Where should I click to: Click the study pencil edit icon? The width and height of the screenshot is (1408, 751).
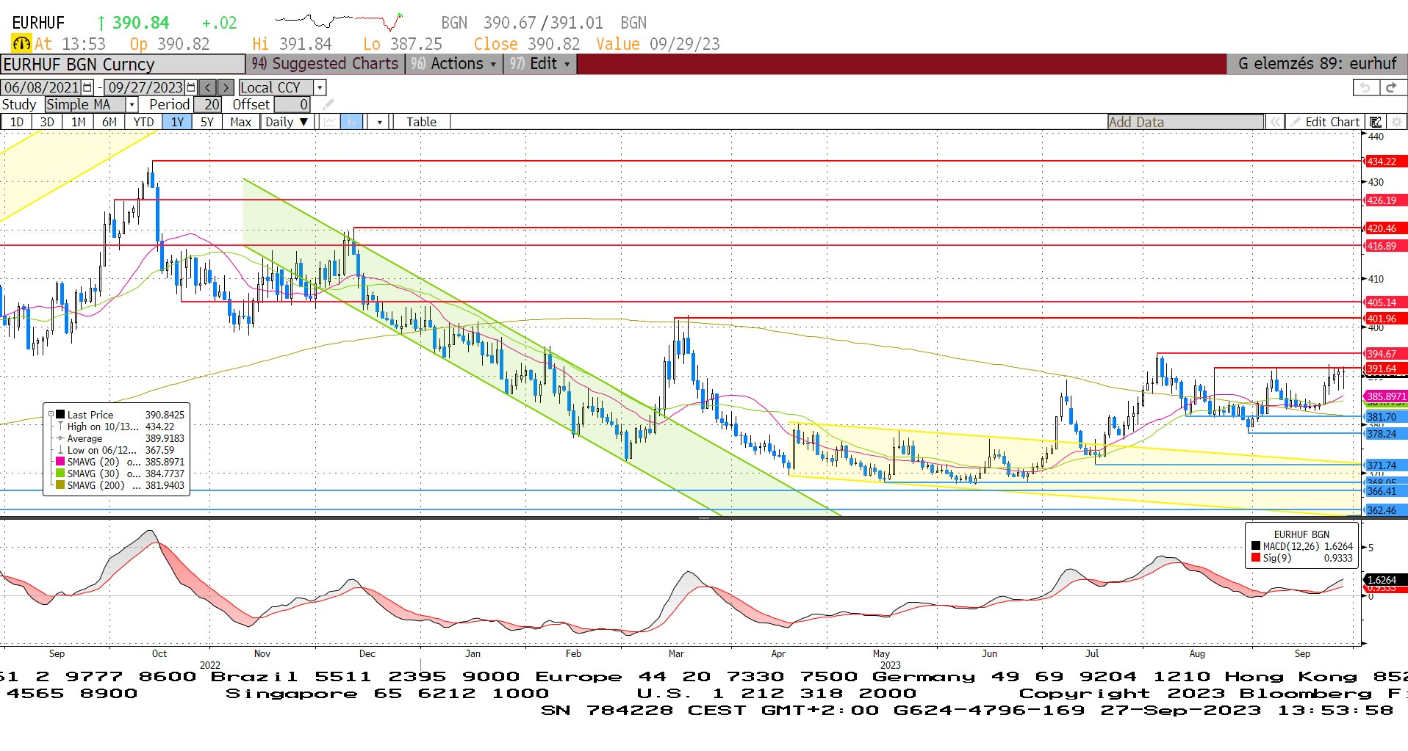click(328, 105)
